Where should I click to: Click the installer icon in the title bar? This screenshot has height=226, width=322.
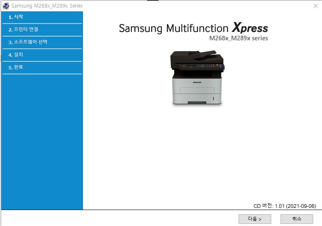(6, 6)
